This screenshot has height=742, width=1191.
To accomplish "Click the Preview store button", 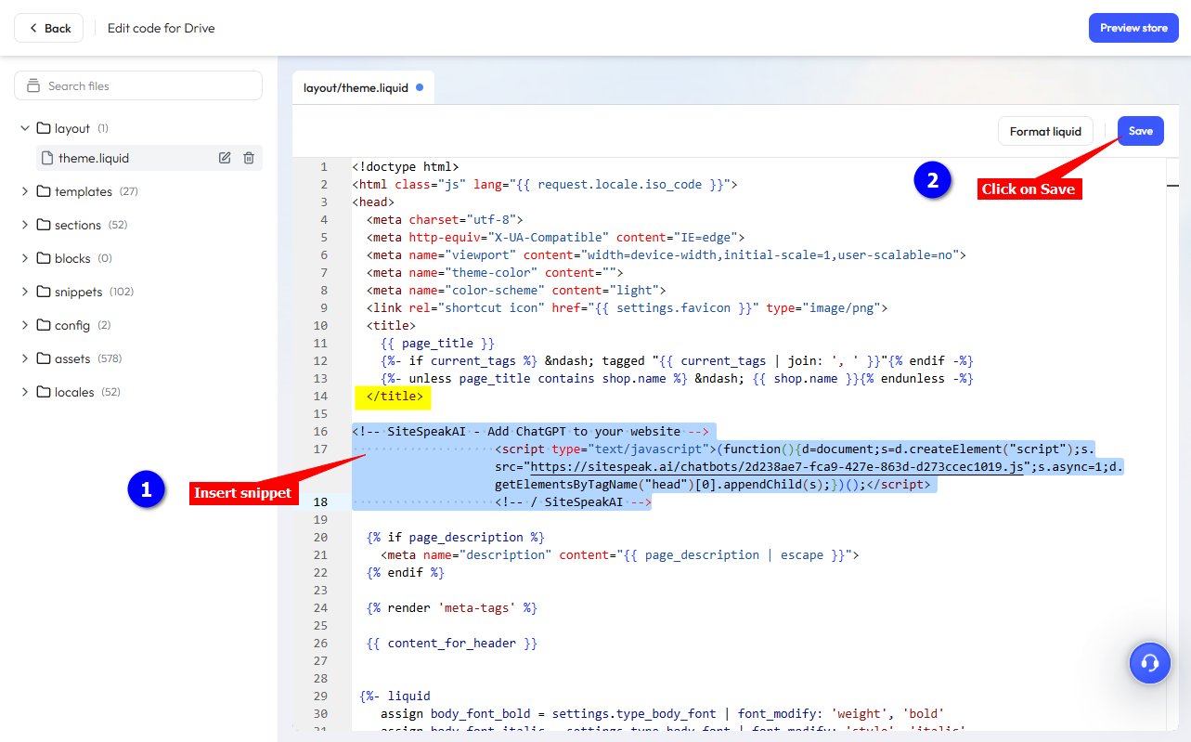I will pyautogui.click(x=1133, y=28).
